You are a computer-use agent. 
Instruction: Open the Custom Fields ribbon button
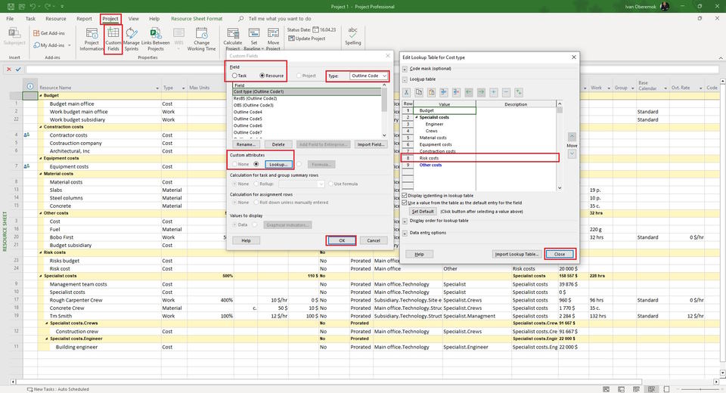113,39
